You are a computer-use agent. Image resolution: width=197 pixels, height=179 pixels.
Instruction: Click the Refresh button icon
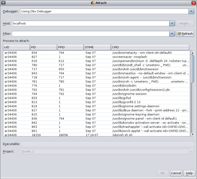179,34
